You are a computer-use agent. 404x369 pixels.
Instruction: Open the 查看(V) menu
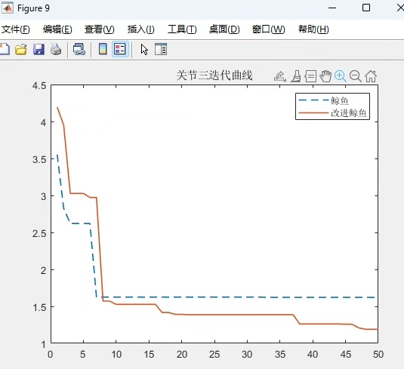coord(100,29)
